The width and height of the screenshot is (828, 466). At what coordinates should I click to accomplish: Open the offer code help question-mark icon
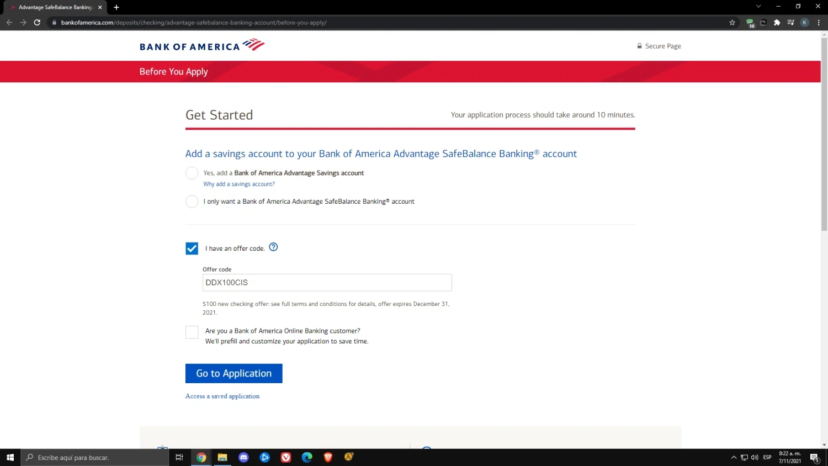[x=273, y=247]
